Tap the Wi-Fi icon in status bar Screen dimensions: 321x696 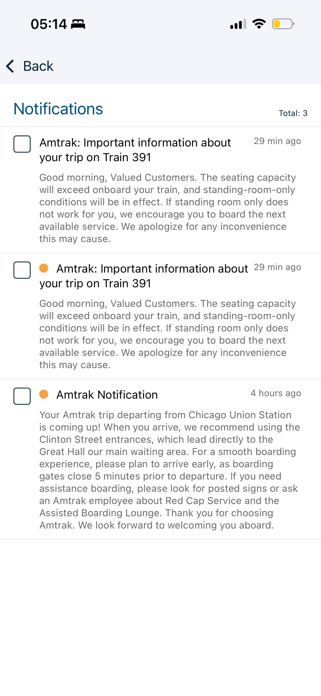click(x=259, y=24)
